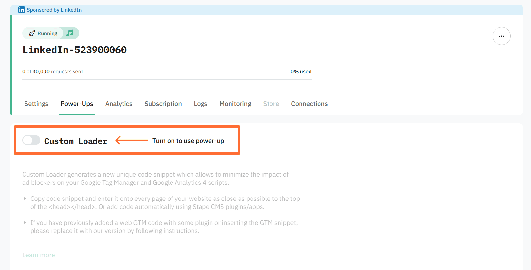
Task: Go to the Connections tab
Action: (x=310, y=104)
